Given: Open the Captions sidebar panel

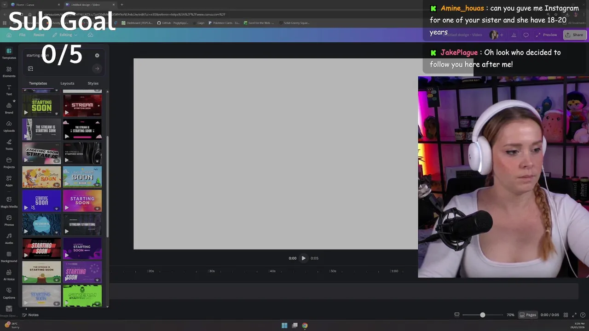Looking at the screenshot, I should (x=9, y=293).
